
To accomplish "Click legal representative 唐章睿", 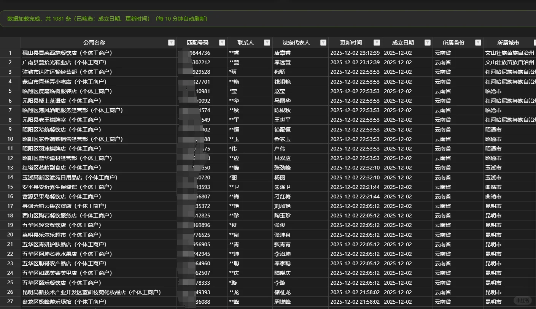I will pyautogui.click(x=282, y=53).
